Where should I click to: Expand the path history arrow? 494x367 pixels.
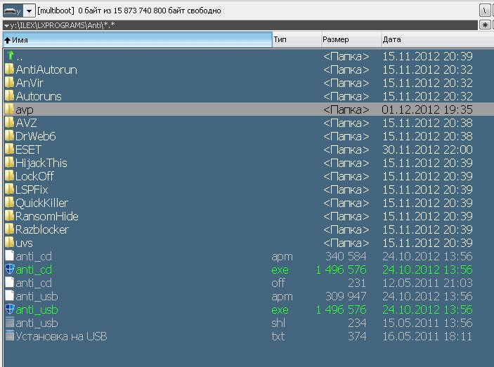tap(6, 25)
